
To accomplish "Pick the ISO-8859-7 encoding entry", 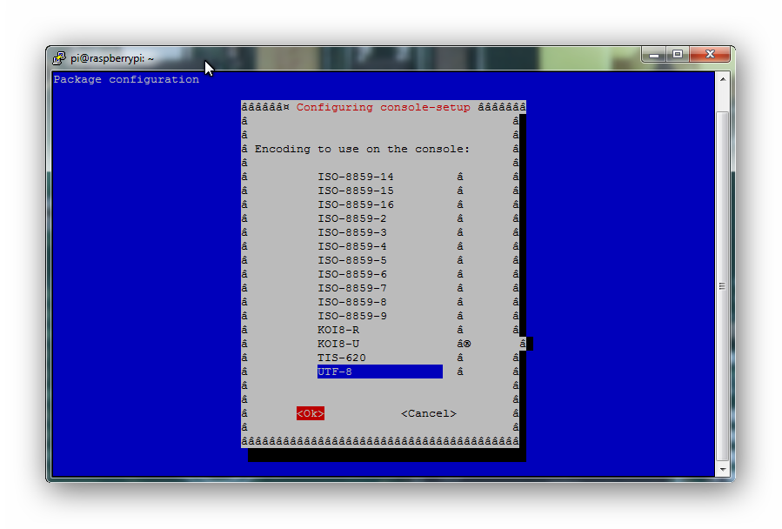I will [x=351, y=288].
